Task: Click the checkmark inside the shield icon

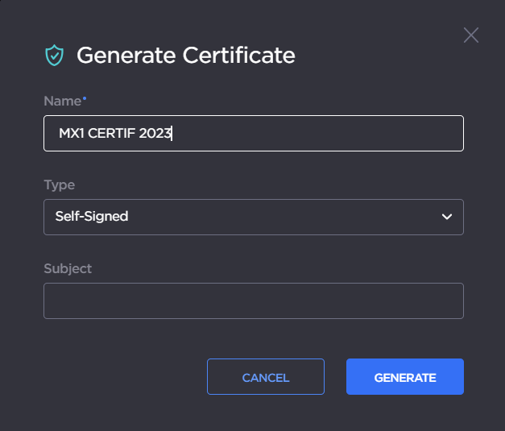Action: [54, 56]
